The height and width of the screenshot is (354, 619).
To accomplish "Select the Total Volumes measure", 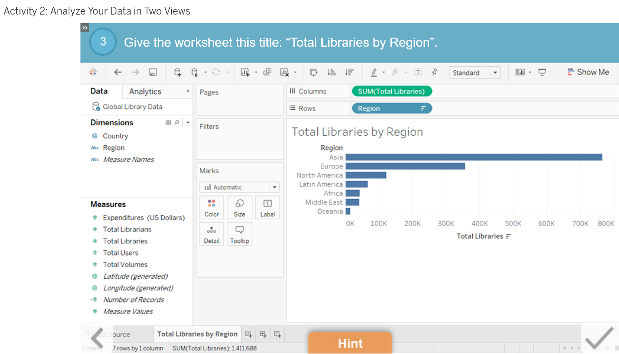I will [x=125, y=265].
